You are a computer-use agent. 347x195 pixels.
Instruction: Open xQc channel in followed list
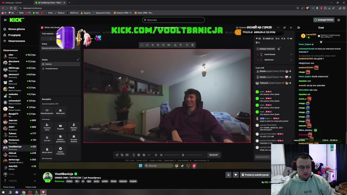click(x=19, y=82)
